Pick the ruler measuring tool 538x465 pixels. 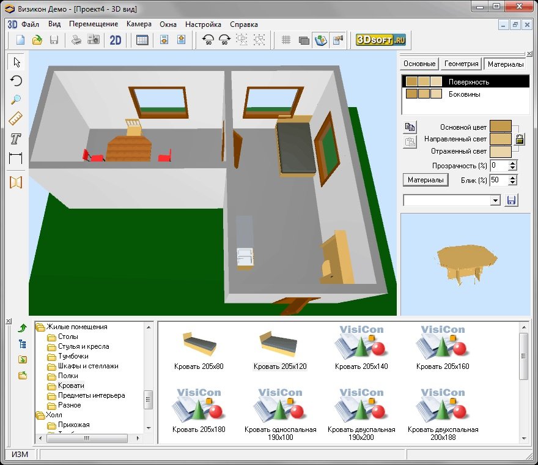tap(17, 119)
